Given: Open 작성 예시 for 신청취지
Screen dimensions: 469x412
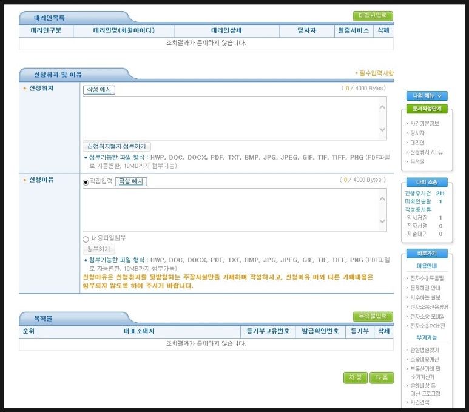Looking at the screenshot, I should [99, 90].
